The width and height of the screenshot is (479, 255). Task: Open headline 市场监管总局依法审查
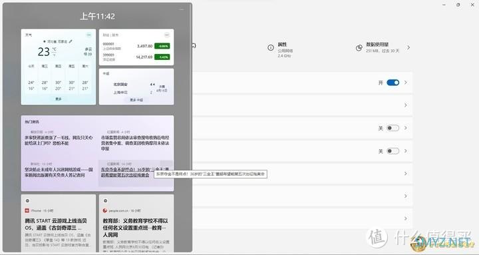tap(135, 143)
